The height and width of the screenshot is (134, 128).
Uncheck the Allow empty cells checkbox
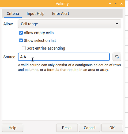pos(21,33)
